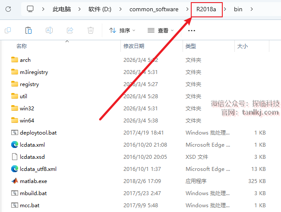Select the m3iregistry folder name
Viewport: 281px width, 212px height.
pyautogui.click(x=34, y=72)
